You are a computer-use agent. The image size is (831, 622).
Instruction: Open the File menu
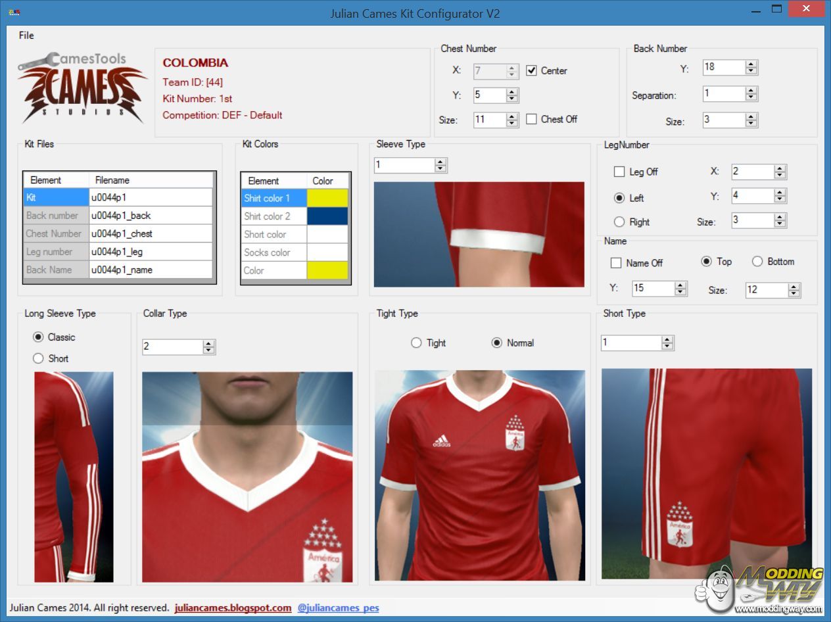coord(26,36)
